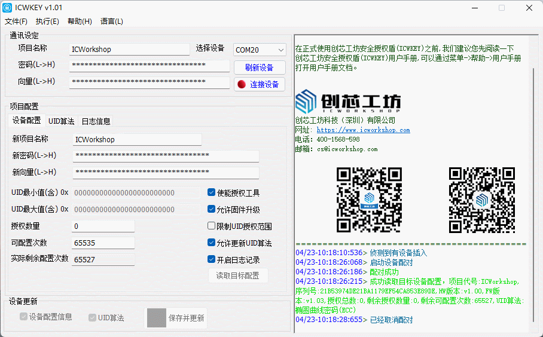Click the 密码(L->H) input field
The width and height of the screenshot is (543, 337).
[x=150, y=66]
